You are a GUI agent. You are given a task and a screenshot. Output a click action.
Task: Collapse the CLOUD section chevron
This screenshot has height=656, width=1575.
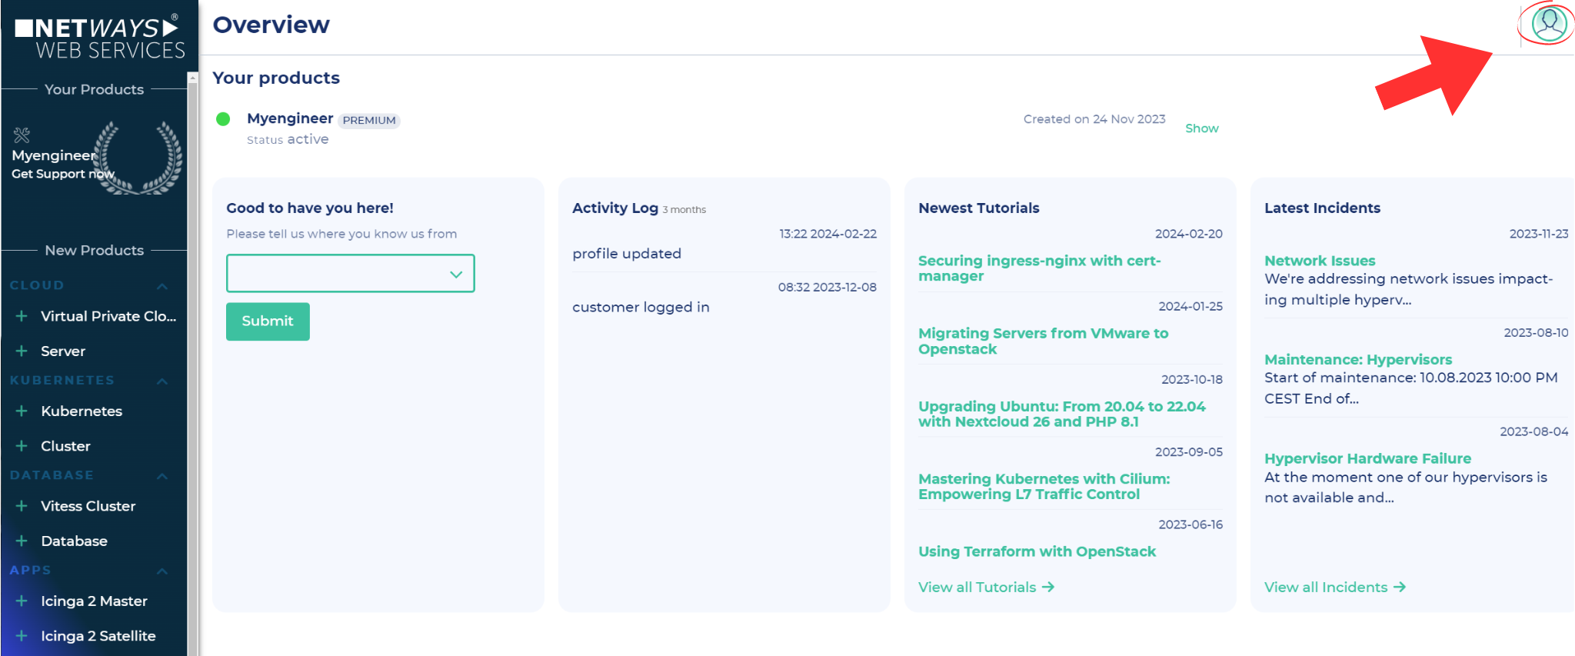point(162,286)
